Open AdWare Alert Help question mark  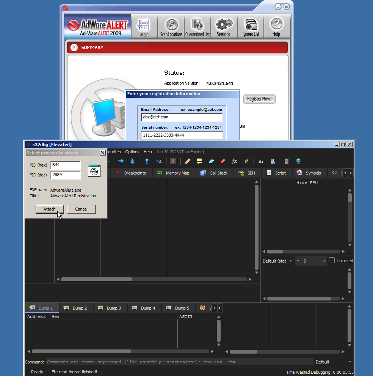(276, 27)
